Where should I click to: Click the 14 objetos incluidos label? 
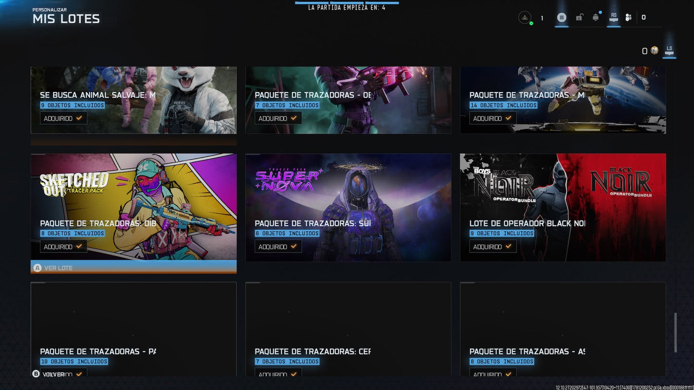tap(503, 105)
